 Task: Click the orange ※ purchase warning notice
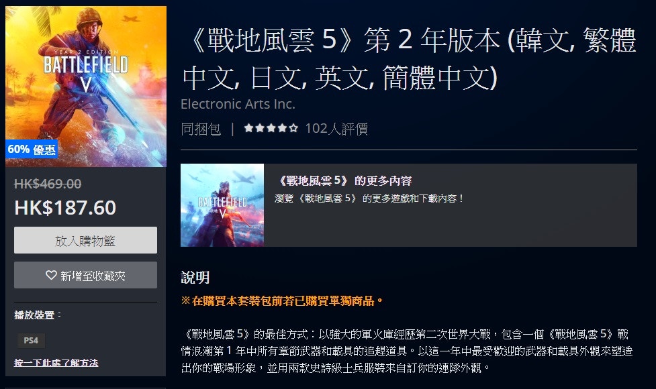tap(283, 301)
